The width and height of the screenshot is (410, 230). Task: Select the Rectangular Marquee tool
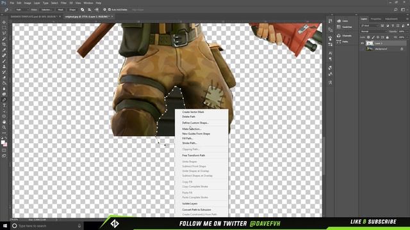(4, 27)
